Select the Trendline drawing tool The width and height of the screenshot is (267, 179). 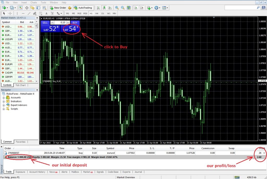click(29, 13)
